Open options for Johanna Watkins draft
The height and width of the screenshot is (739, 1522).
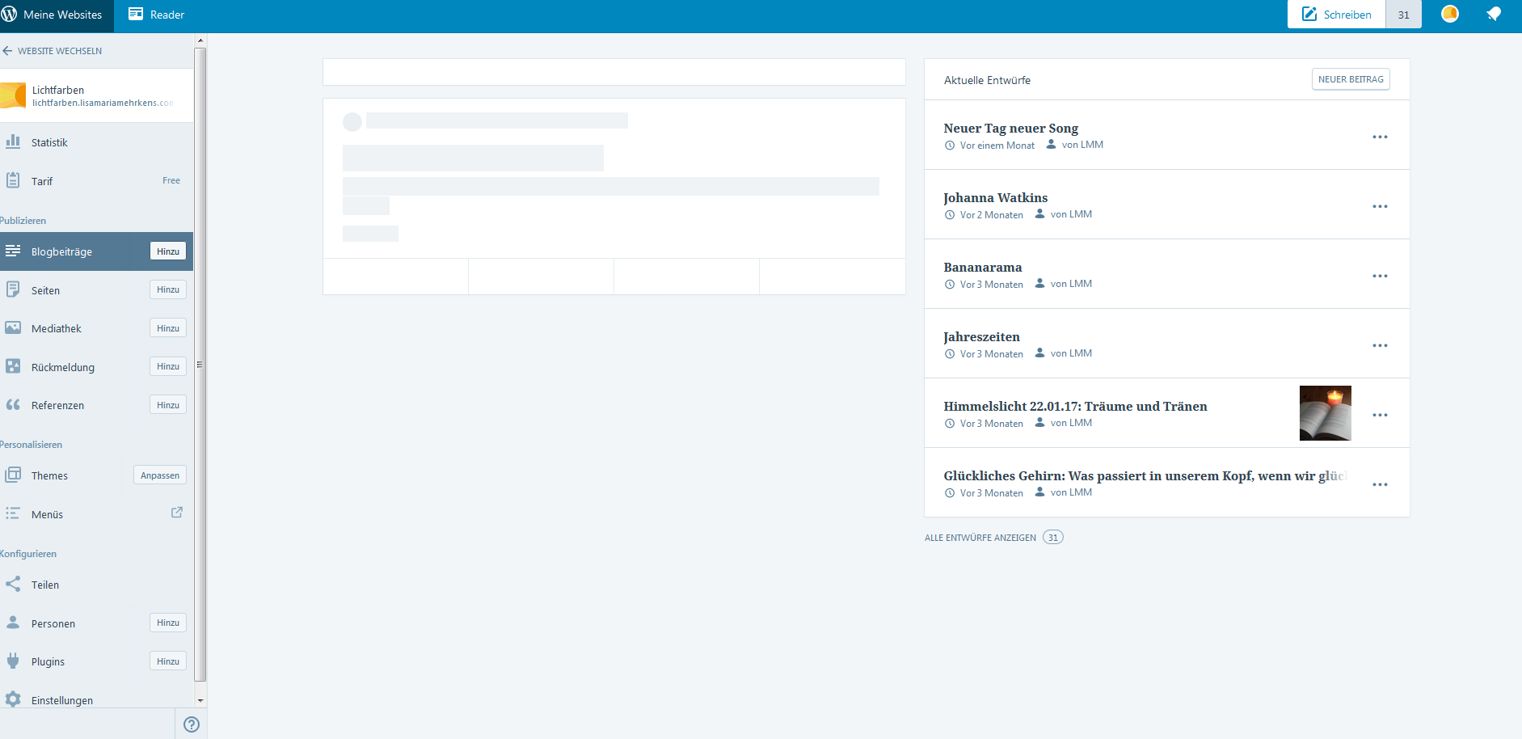1380,206
